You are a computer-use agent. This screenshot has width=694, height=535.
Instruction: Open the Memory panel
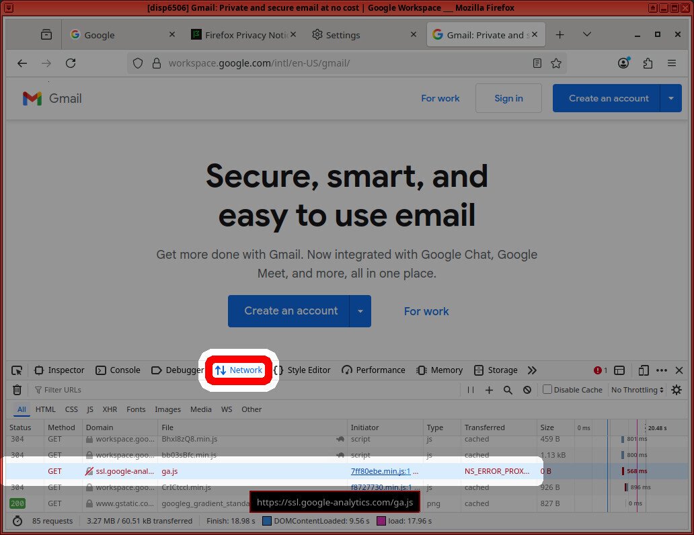439,370
